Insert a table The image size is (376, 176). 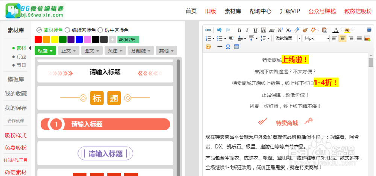click(237, 47)
